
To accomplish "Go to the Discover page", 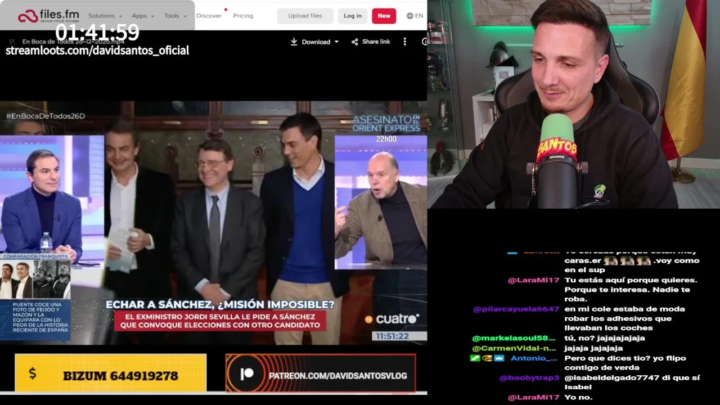I will click(209, 16).
